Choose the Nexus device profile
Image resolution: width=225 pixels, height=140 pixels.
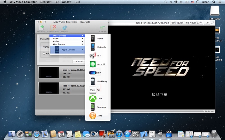(98, 38)
